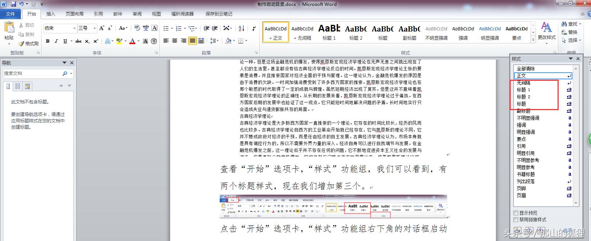Toggle bold formatting

[x=48, y=41]
